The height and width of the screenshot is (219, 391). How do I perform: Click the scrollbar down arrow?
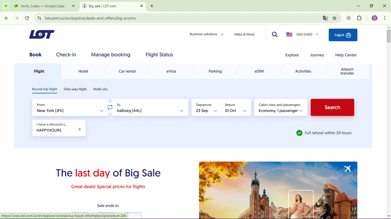pyautogui.click(x=389, y=216)
